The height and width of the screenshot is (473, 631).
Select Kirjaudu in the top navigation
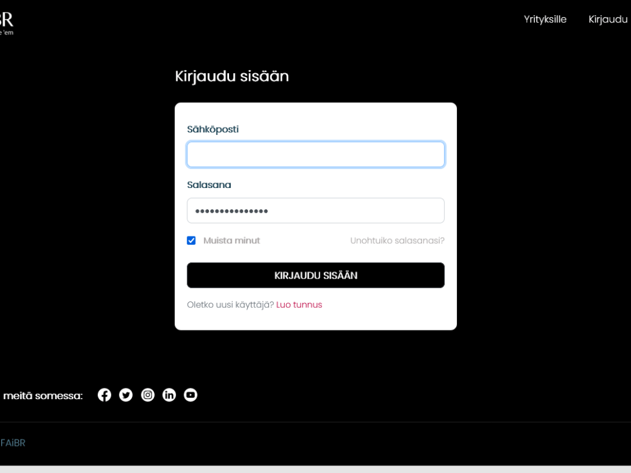point(608,19)
